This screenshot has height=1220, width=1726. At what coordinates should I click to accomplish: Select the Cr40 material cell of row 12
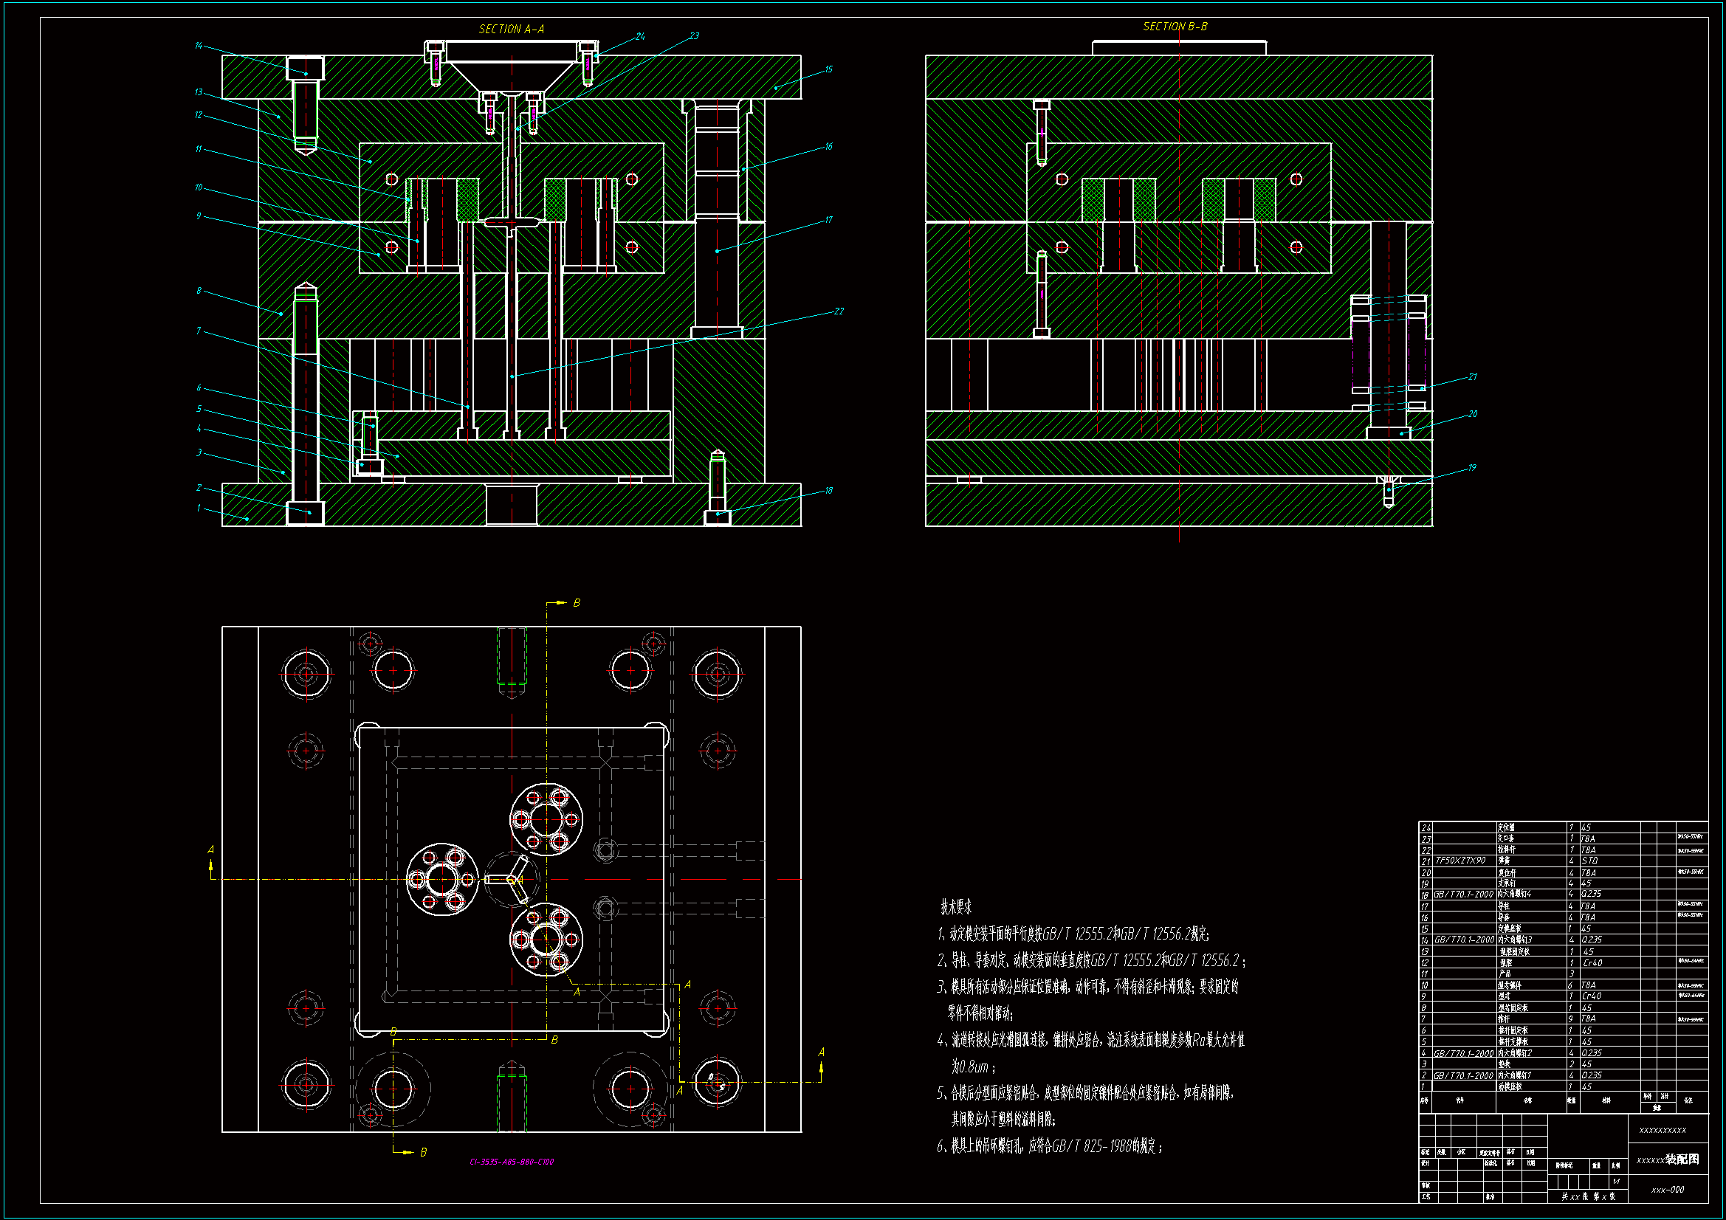pos(1592,963)
